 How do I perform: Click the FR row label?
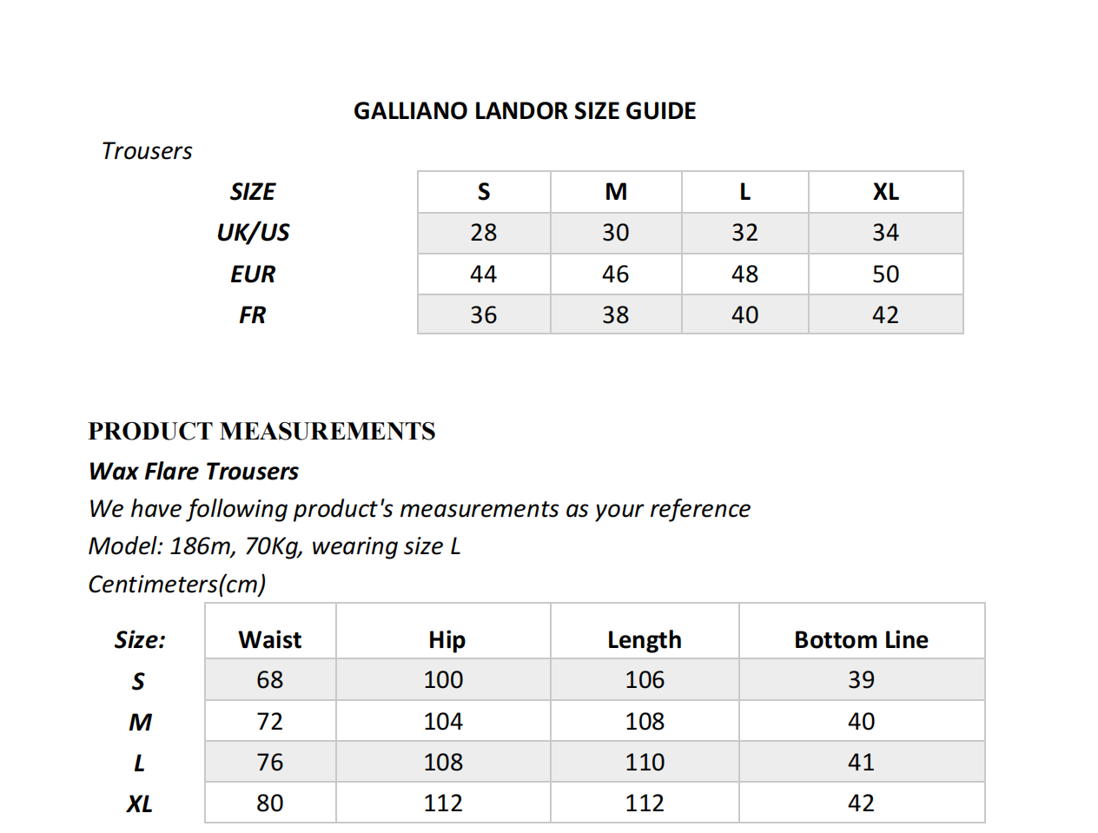252,315
